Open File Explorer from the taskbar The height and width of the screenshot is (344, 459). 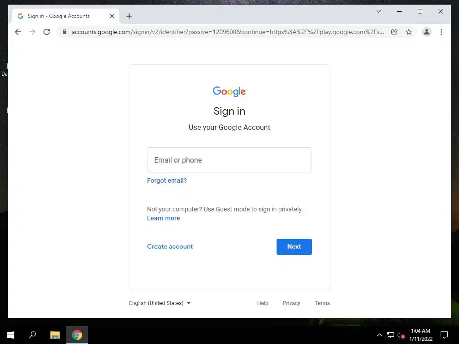click(x=55, y=335)
